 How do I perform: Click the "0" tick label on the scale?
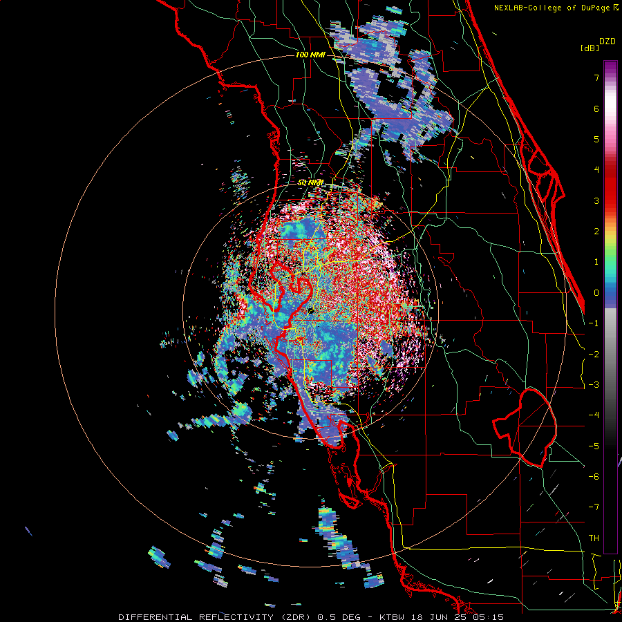[x=596, y=293]
